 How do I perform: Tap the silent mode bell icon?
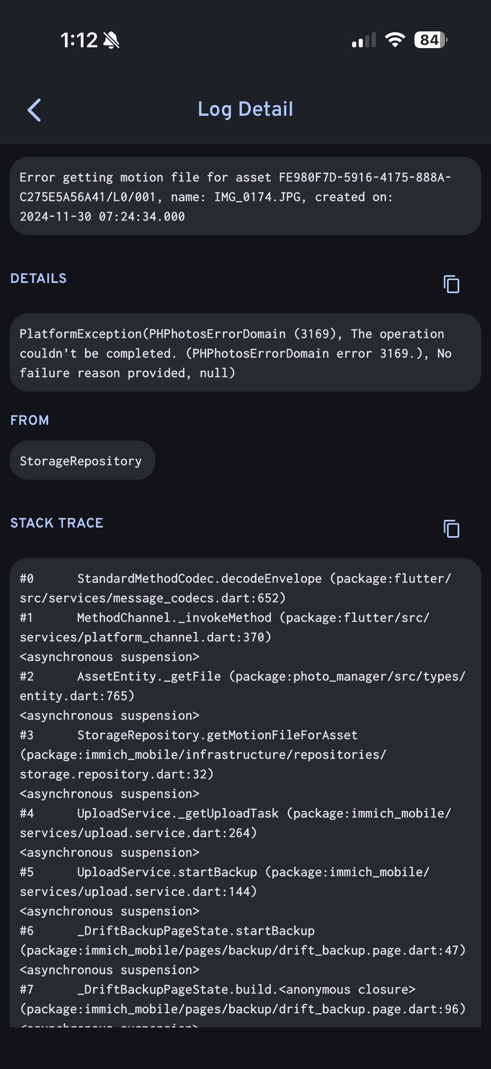(112, 40)
